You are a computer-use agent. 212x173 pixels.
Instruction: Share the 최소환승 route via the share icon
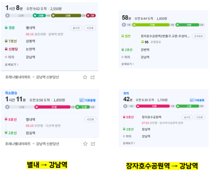pos(93,144)
